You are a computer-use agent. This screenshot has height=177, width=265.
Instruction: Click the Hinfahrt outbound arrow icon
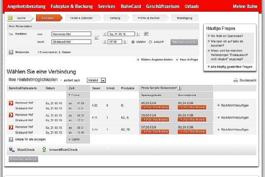pos(11,34)
